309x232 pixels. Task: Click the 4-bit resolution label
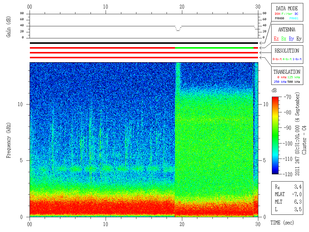[x=287, y=59]
